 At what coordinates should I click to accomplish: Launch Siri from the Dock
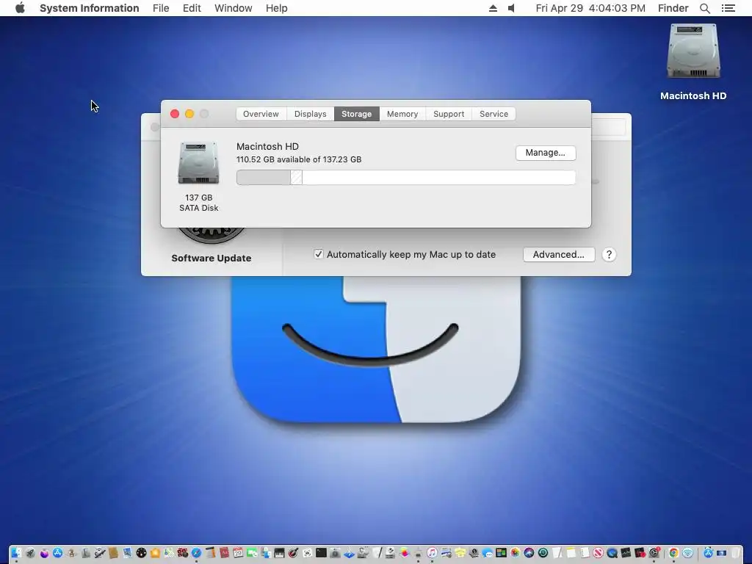529,553
